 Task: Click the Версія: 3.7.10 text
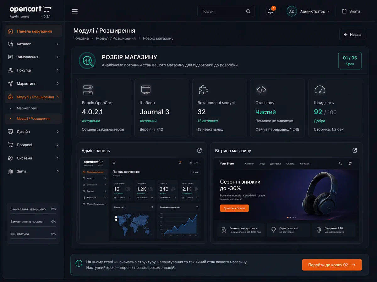click(x=151, y=129)
